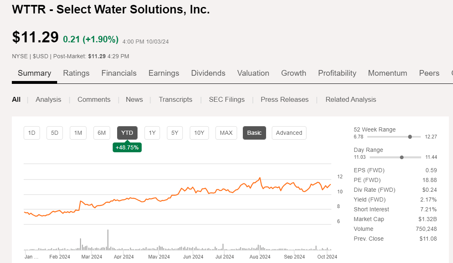Select the 5D chart range
The height and width of the screenshot is (263, 453).
(54, 133)
